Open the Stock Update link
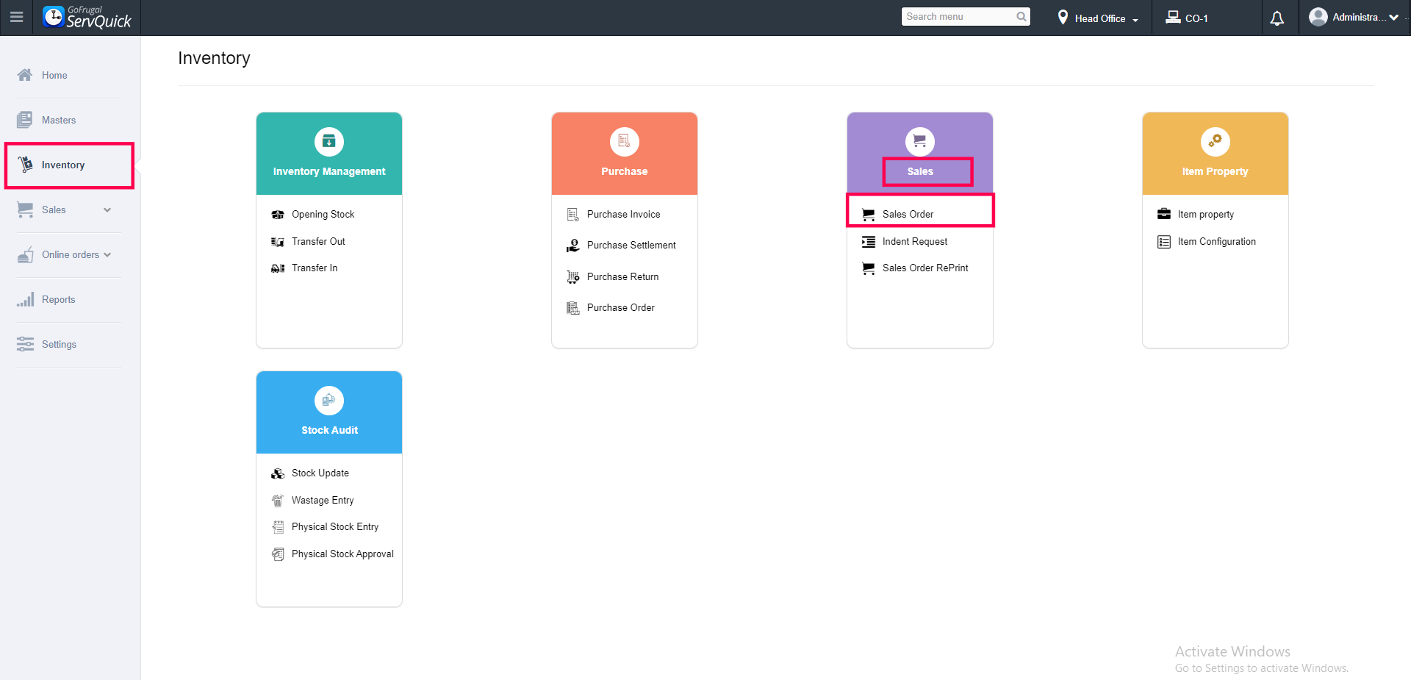1411x680 pixels. (320, 473)
